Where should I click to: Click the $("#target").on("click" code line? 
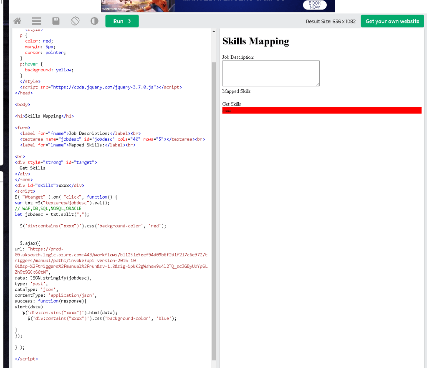(66, 197)
